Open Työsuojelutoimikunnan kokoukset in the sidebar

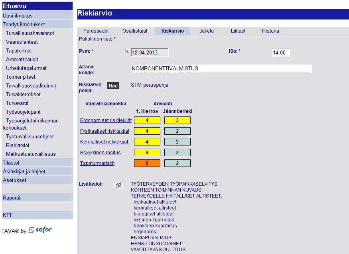(31, 124)
